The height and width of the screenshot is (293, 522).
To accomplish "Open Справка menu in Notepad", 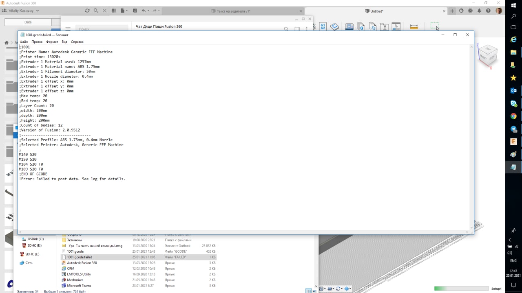I will pos(77,42).
